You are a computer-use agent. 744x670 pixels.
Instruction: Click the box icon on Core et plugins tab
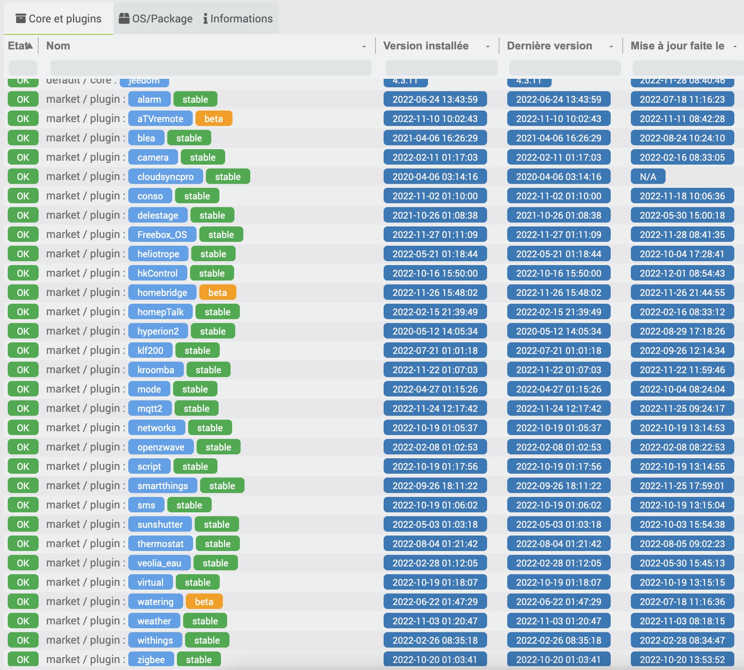tap(21, 18)
